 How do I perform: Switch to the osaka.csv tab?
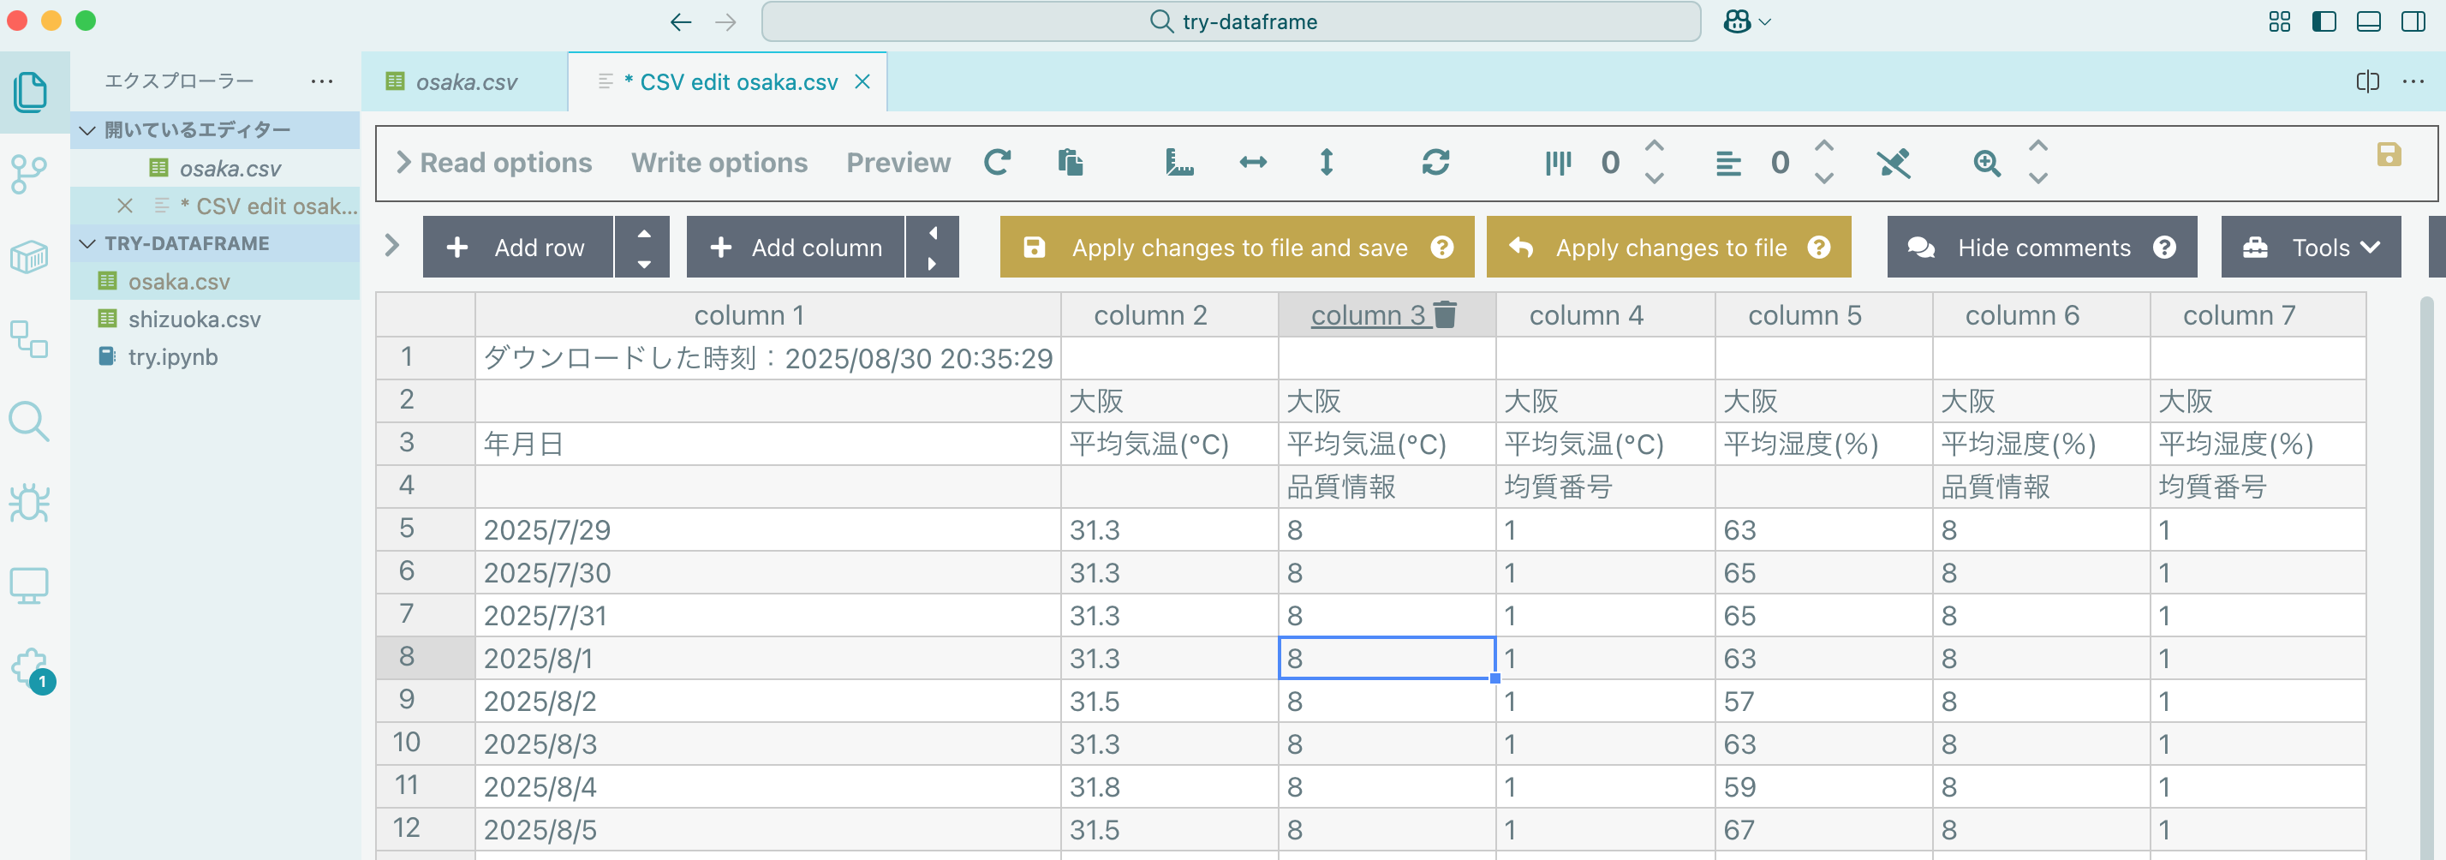[x=465, y=82]
